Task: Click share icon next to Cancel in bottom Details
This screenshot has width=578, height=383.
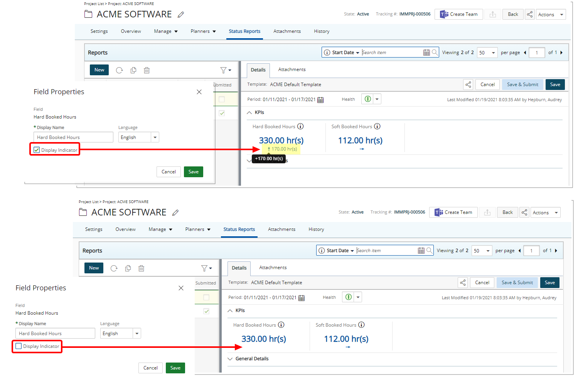Action: 463,283
